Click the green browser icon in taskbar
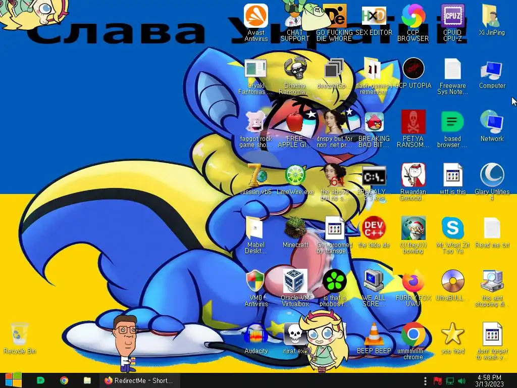Image resolution: width=517 pixels, height=388 pixels. [40, 380]
